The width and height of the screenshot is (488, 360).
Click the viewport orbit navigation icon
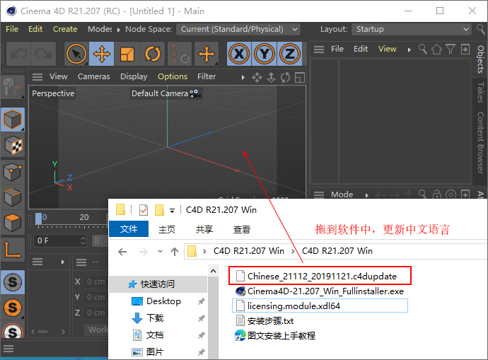[x=286, y=78]
